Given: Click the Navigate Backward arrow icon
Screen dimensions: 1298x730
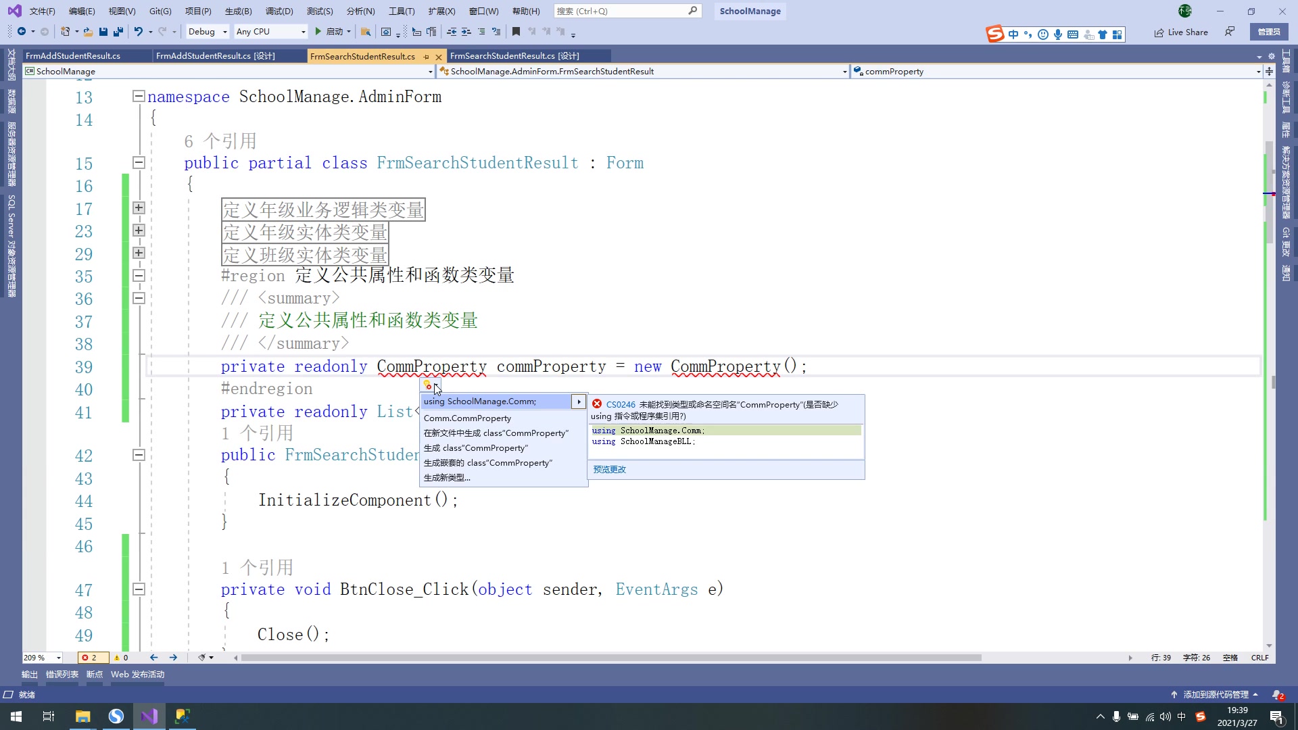Looking at the screenshot, I should pyautogui.click(x=22, y=31).
